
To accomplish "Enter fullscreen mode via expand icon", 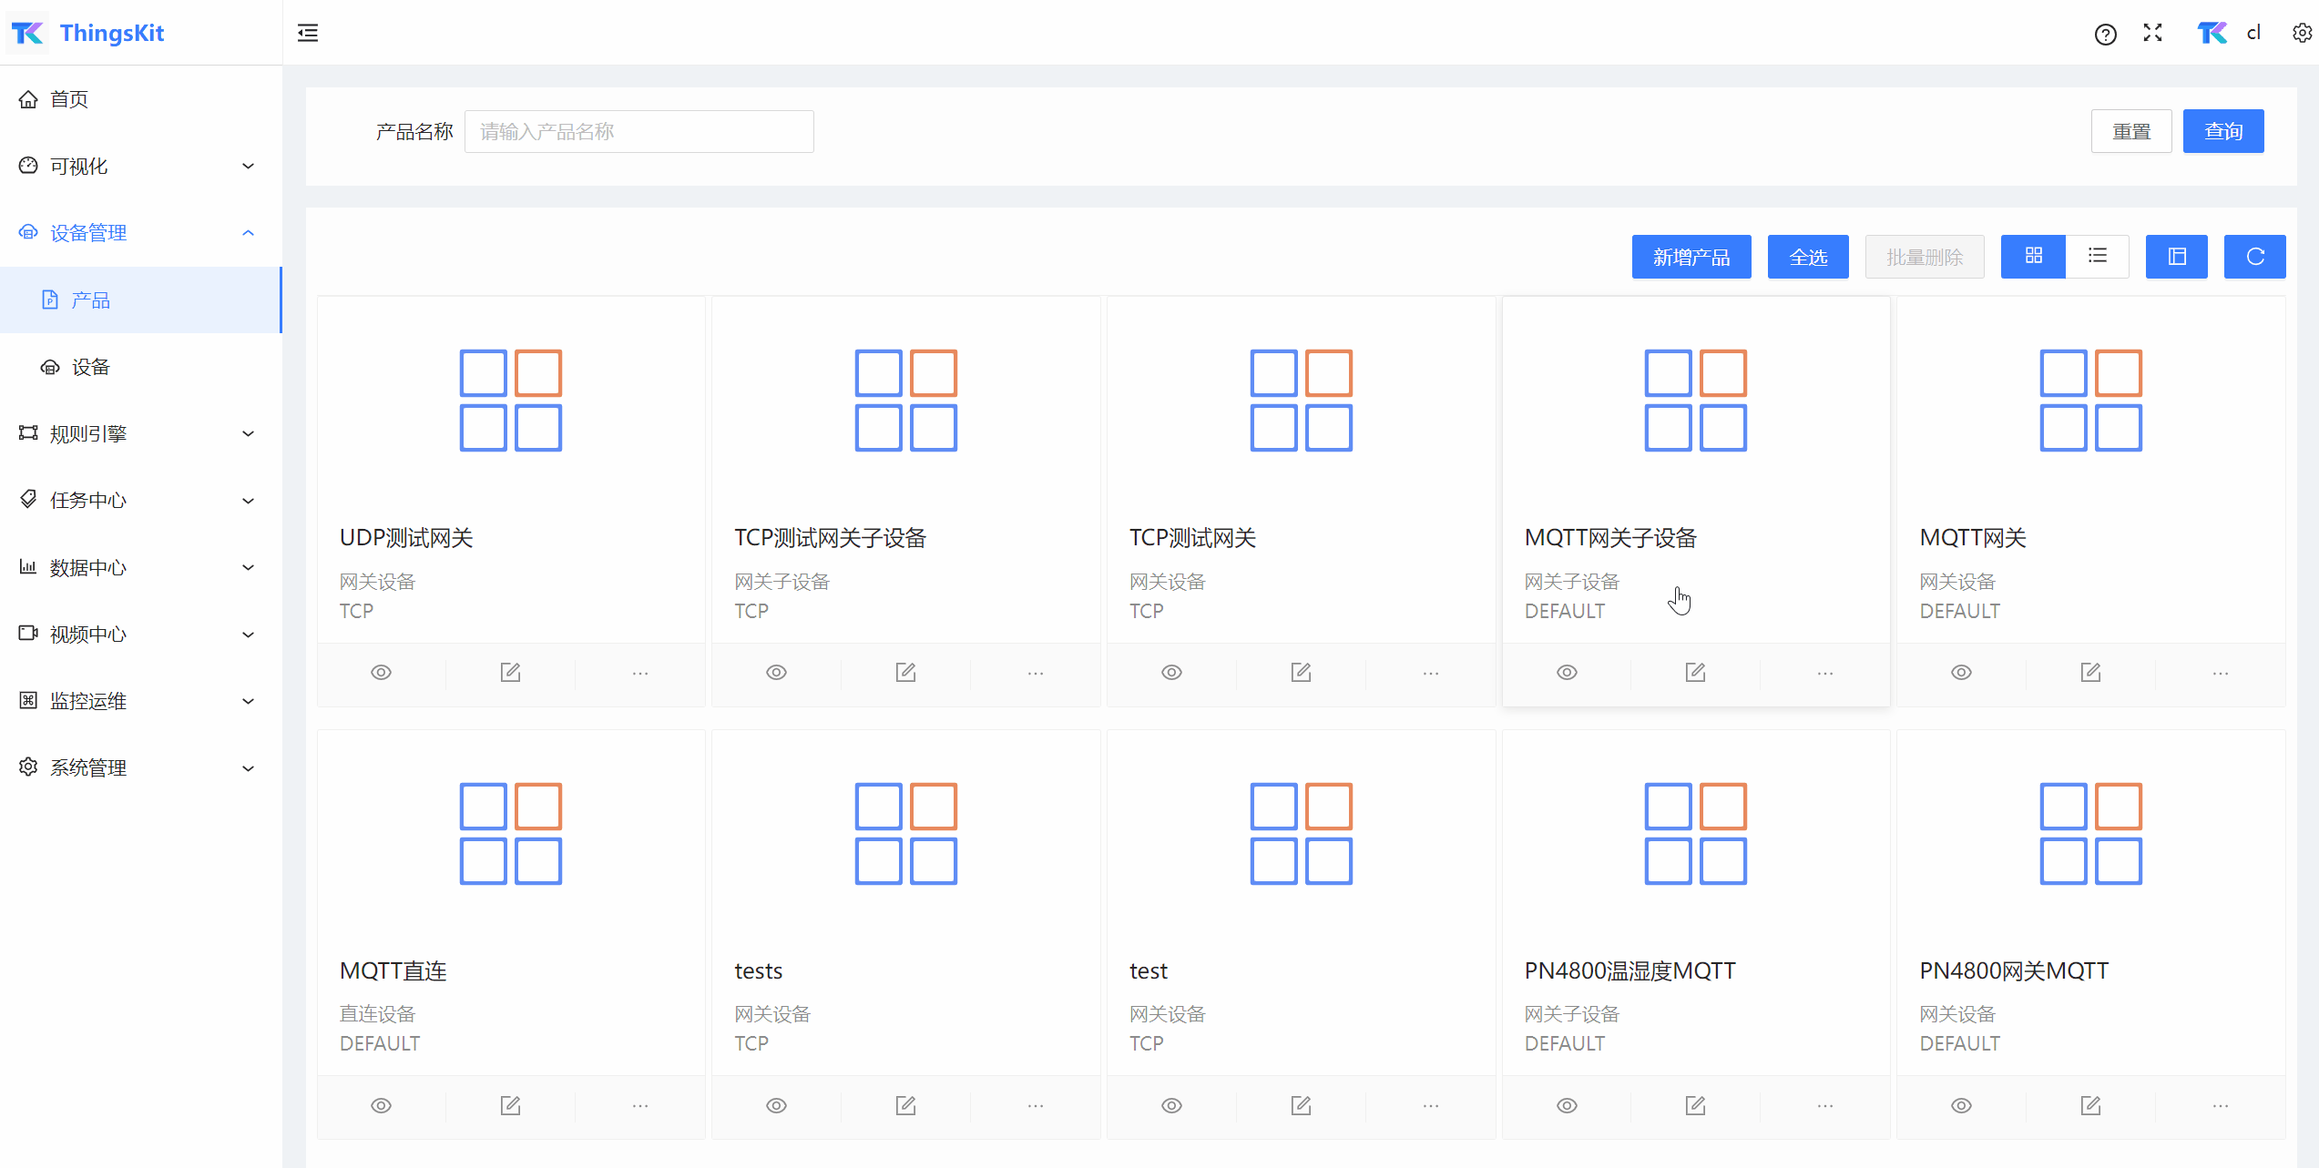I will click(2153, 34).
